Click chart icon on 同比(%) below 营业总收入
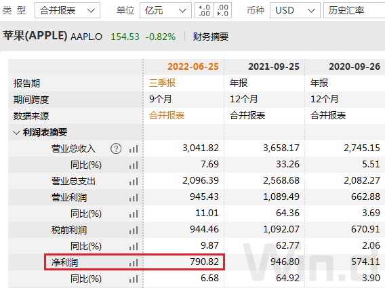 tap(134, 165)
